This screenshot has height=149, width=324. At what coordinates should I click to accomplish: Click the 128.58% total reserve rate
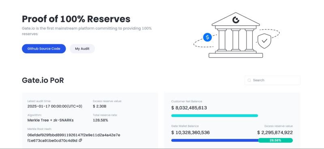(x=100, y=120)
